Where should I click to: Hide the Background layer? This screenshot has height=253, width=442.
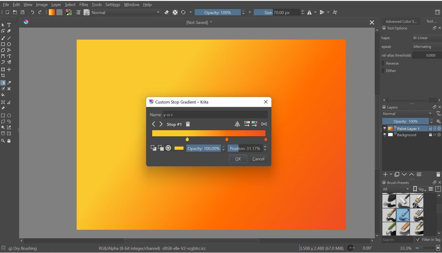click(x=385, y=135)
